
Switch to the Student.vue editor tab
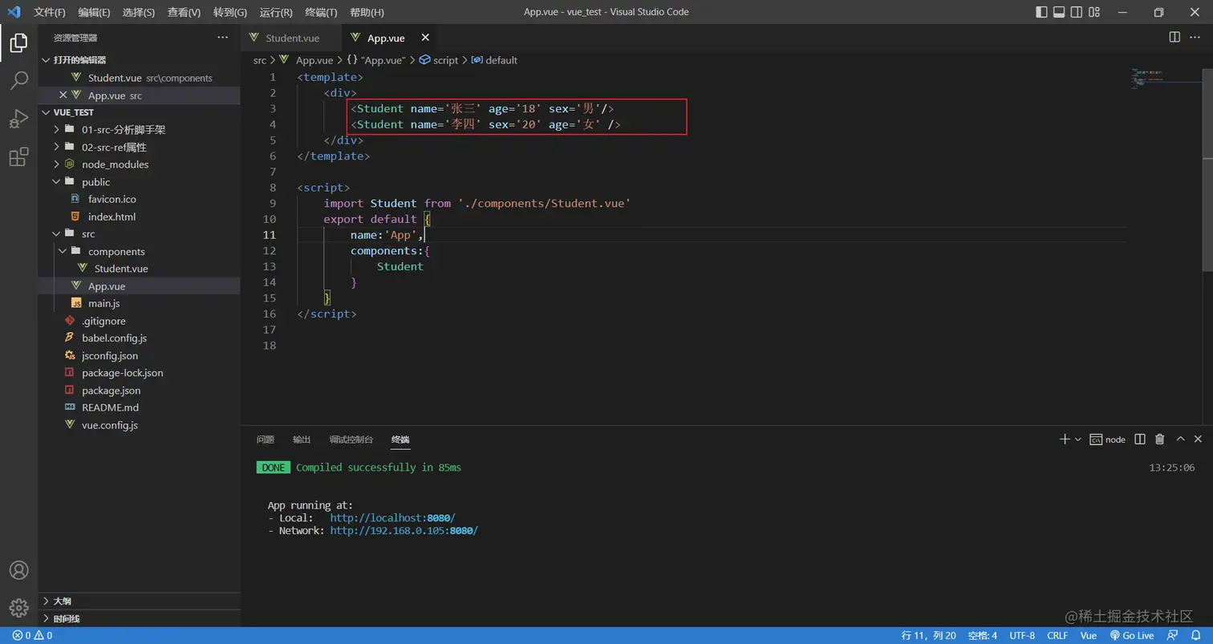click(x=291, y=38)
